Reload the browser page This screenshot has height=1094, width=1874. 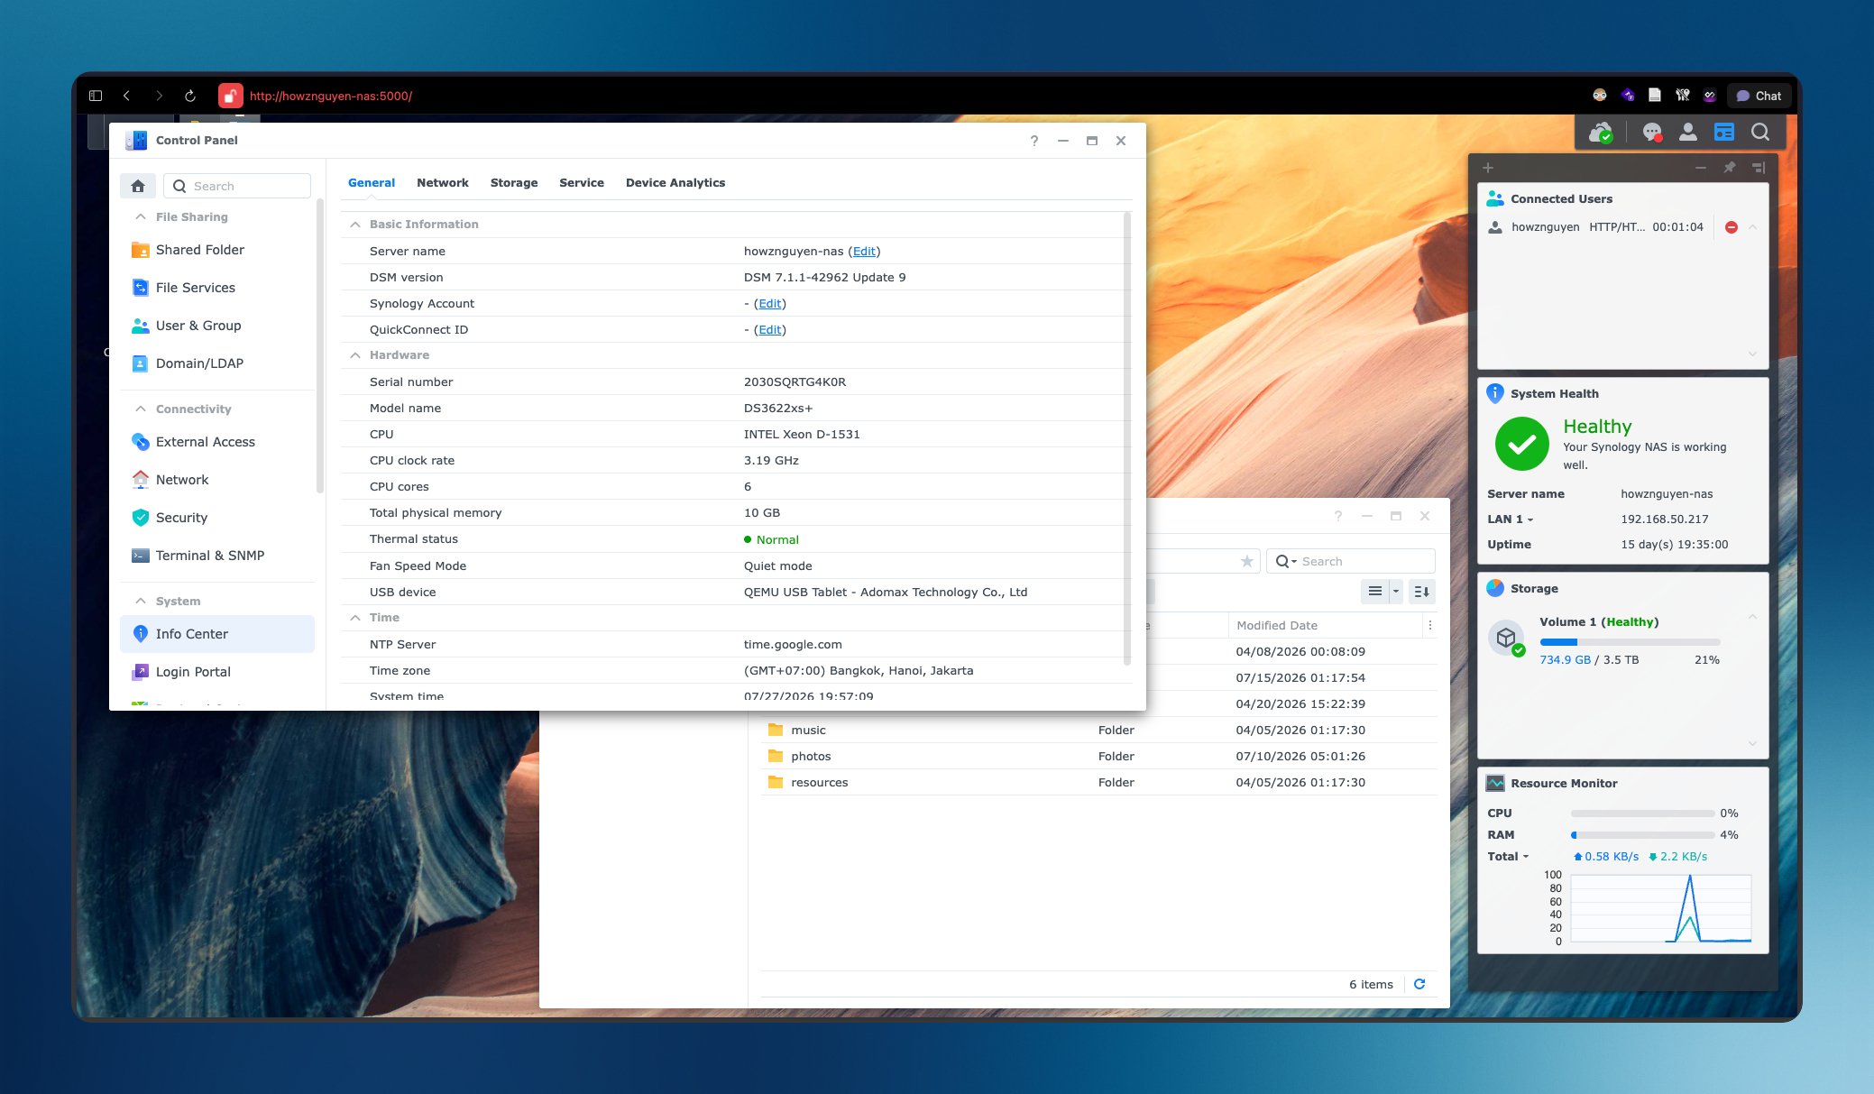(190, 96)
